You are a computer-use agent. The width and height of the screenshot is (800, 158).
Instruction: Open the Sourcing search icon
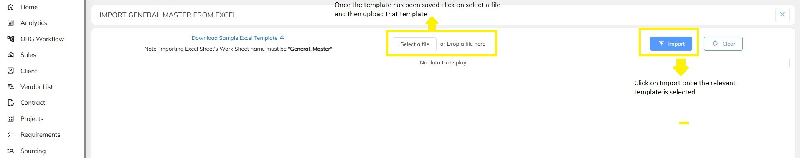(11, 151)
